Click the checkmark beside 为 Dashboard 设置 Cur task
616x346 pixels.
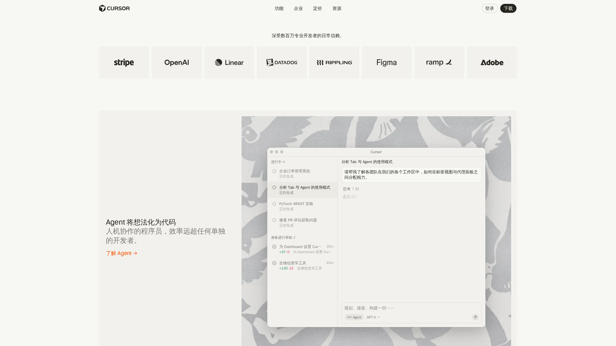point(274,246)
